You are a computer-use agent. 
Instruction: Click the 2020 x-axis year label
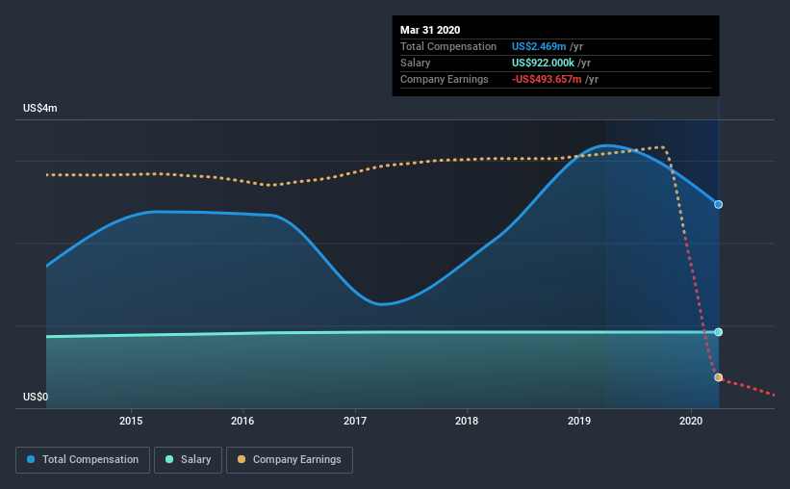click(x=691, y=421)
